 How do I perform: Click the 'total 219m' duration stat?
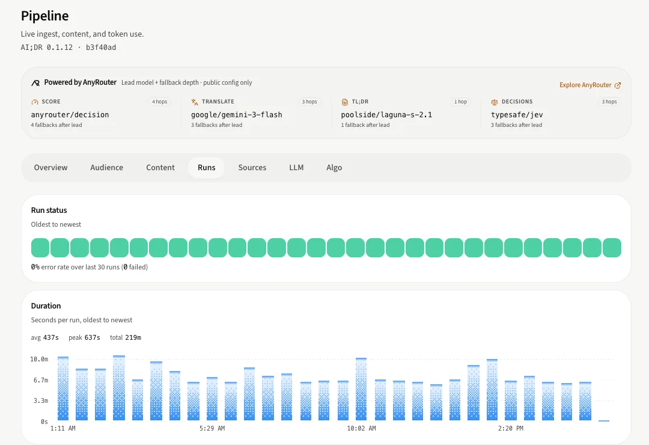pos(126,338)
